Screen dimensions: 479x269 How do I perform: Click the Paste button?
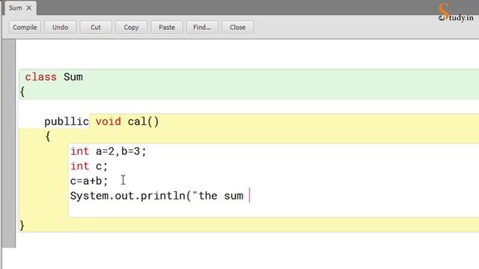point(166,28)
